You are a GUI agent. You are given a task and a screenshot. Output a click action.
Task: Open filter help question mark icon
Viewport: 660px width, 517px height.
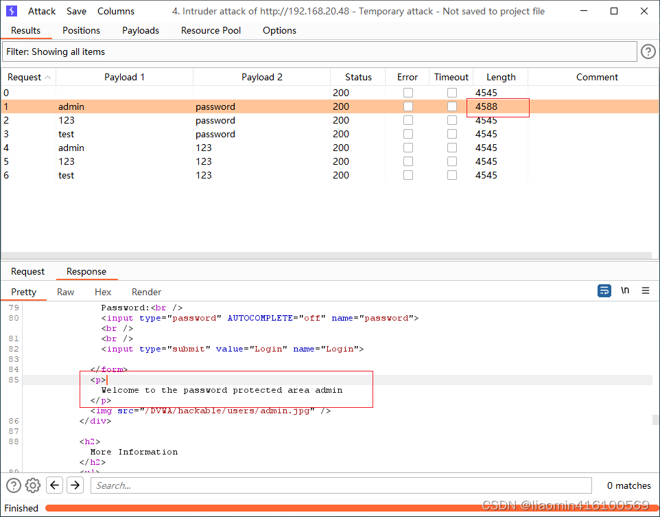(648, 51)
